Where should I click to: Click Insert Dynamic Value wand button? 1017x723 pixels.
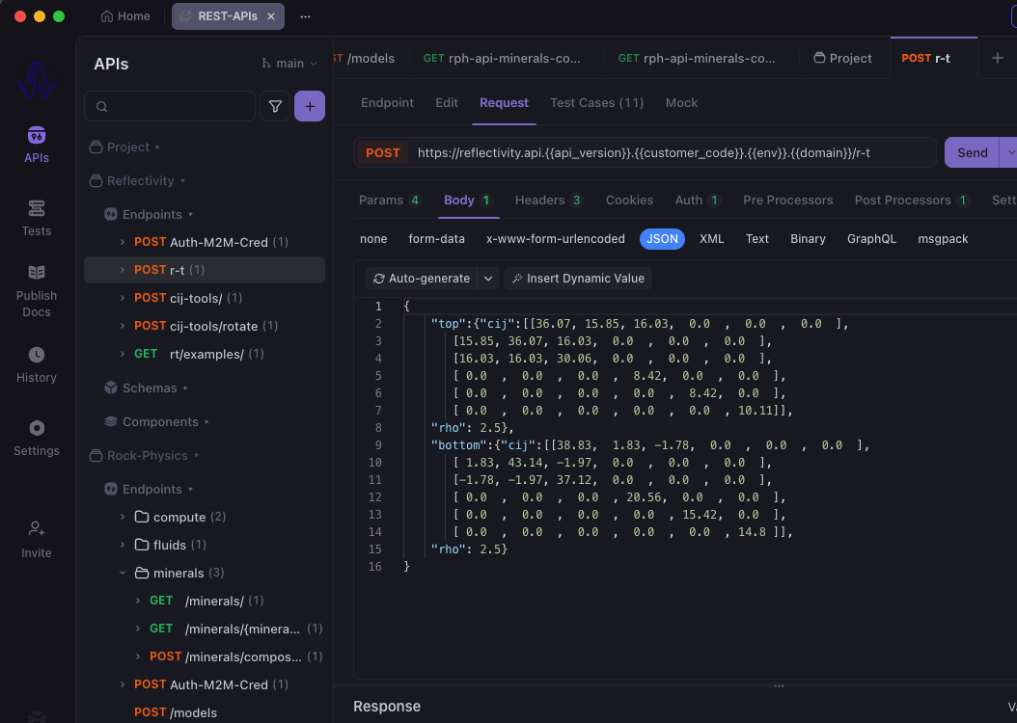[578, 279]
